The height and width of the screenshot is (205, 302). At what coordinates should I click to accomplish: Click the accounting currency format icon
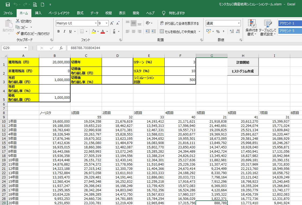(x=208, y=31)
